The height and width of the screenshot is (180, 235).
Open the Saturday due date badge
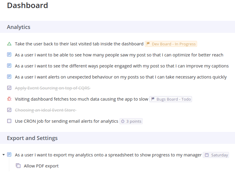coord(216,155)
